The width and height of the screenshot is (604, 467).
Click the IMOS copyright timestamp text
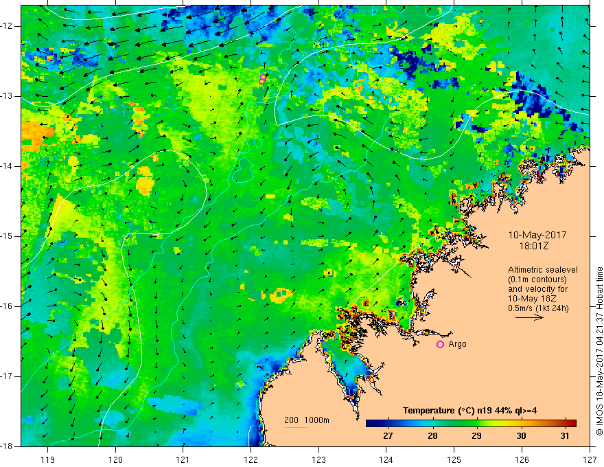pos(599,351)
